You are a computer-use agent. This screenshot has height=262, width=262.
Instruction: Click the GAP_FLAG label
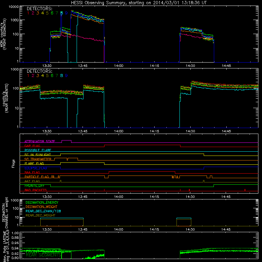pyautogui.click(x=32, y=146)
